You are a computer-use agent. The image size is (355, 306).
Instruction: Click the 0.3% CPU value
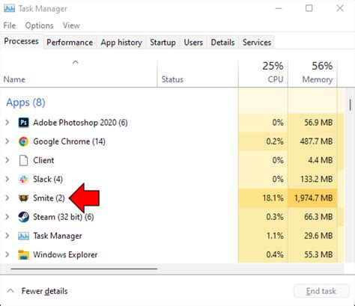[x=275, y=217]
